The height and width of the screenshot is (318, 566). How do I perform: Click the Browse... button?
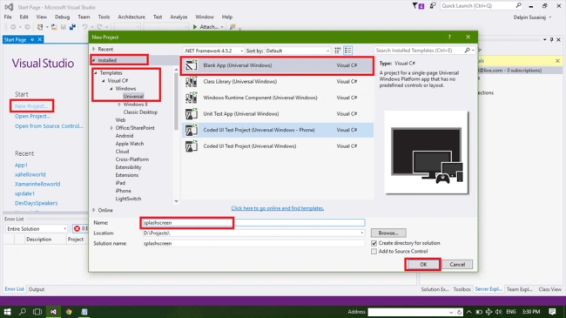(388, 233)
